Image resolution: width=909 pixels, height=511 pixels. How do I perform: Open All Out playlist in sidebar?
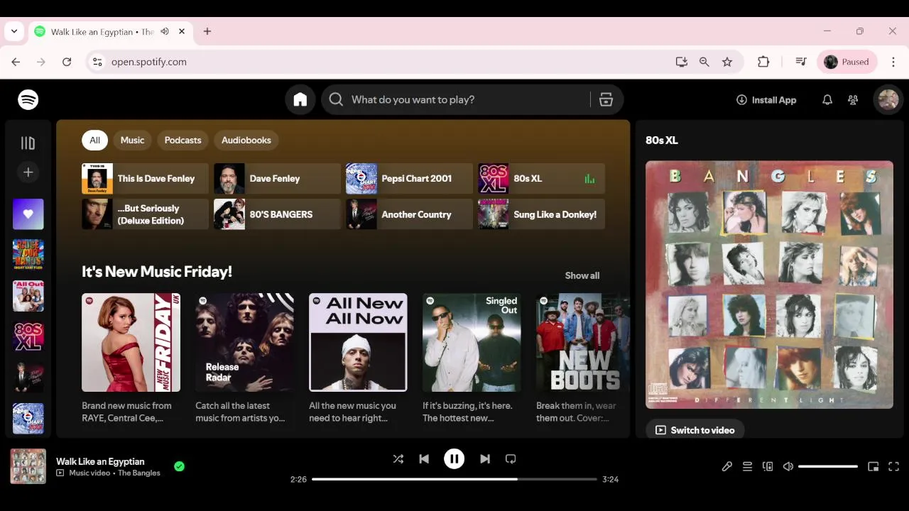point(28,296)
